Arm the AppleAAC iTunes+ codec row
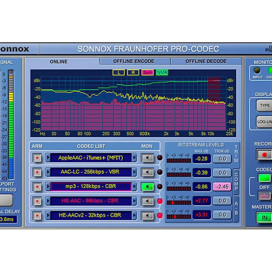The height and width of the screenshot is (272, 272). pyautogui.click(x=37, y=158)
